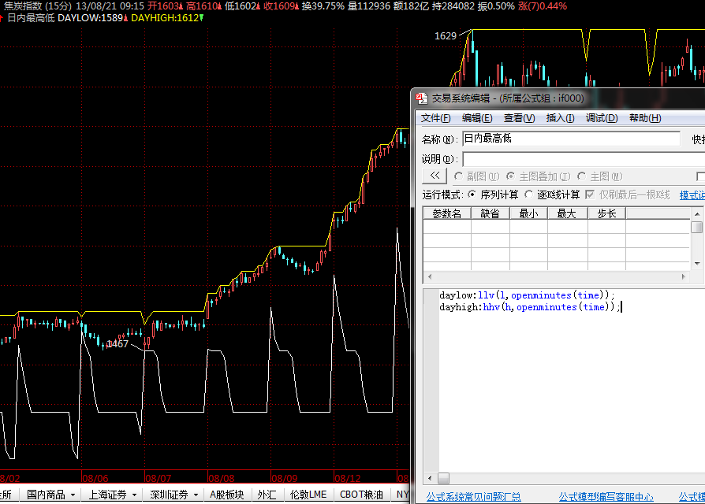Click the red arrow beside 日内最高低 indicator
Screen dimensions: 705x504
pos(2,17)
